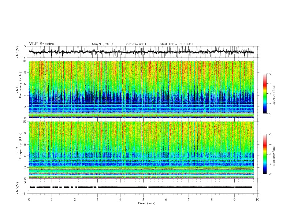Click the "log(PSD)(V²/Hz)" label beside the ch.1 colorbar

(x=274, y=96)
